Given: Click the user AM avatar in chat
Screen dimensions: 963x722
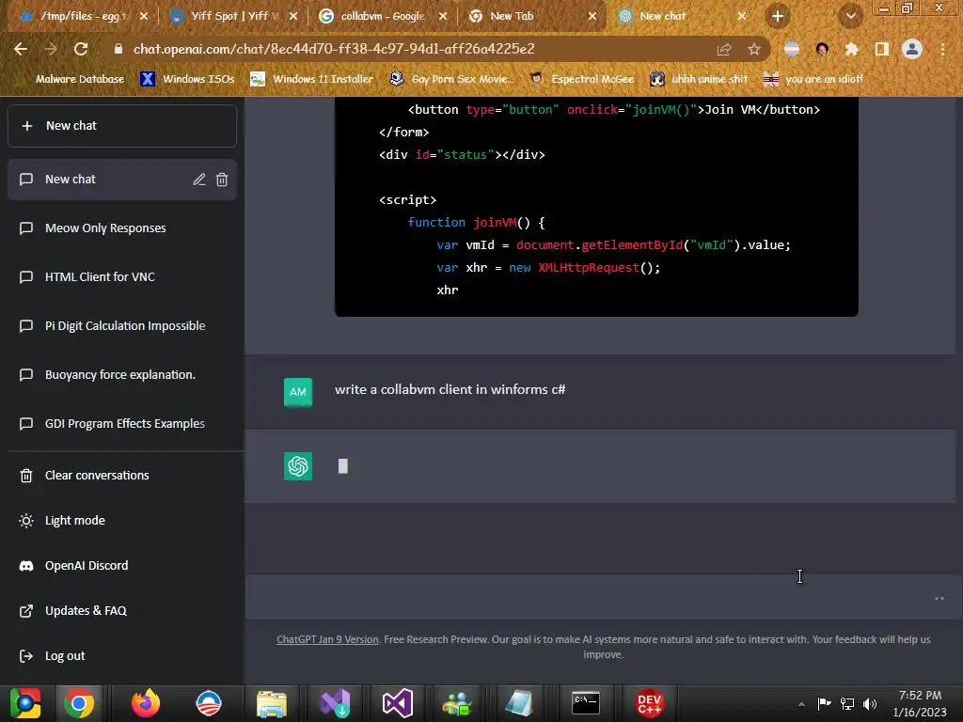Looking at the screenshot, I should tap(298, 392).
